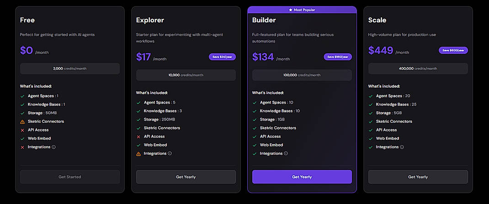Click the $449 price
489x204 pixels.
click(381, 51)
